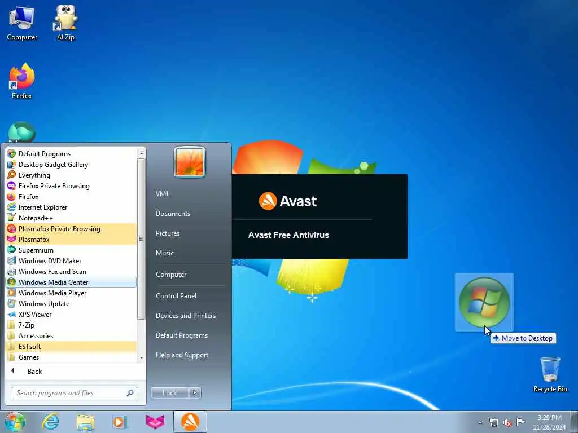Open Help and Support
Screen dimensions: 578x433
click(182, 355)
